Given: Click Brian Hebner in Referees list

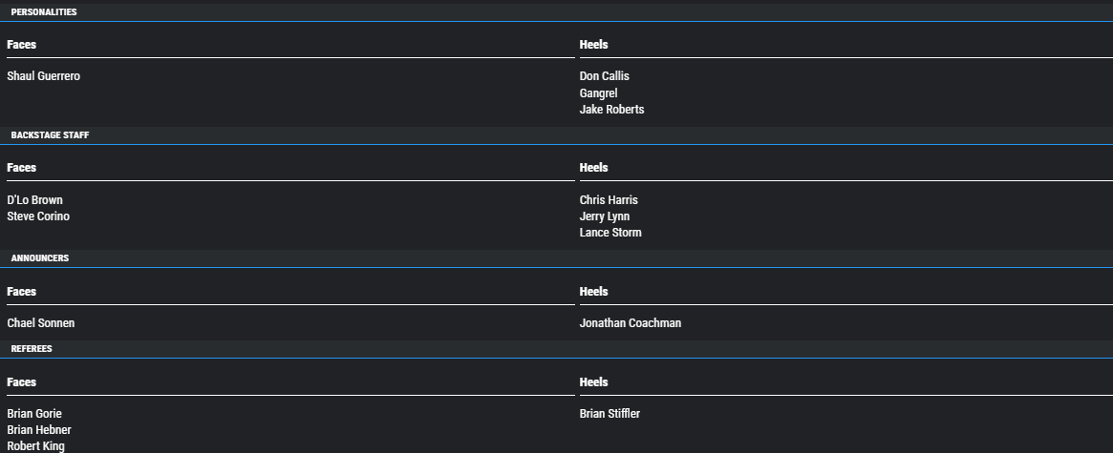Looking at the screenshot, I should click(x=39, y=429).
